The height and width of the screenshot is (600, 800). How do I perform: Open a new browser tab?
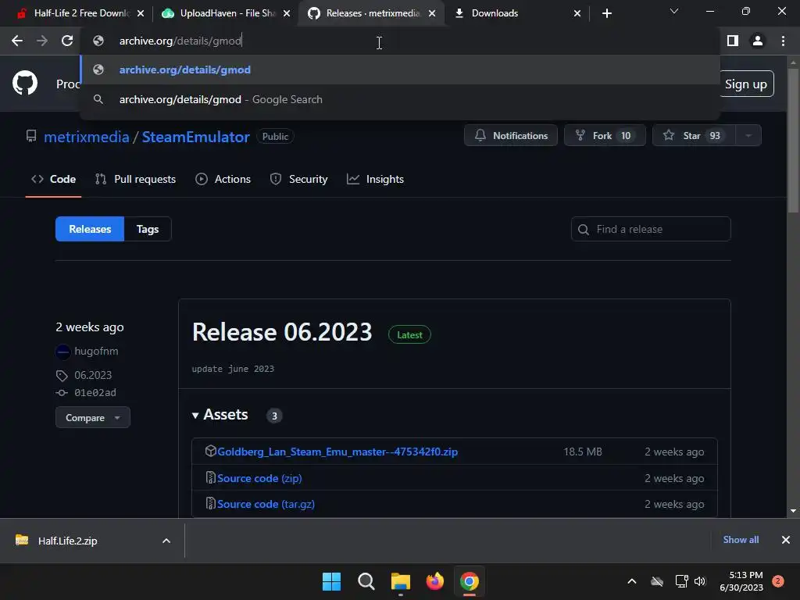tap(606, 13)
